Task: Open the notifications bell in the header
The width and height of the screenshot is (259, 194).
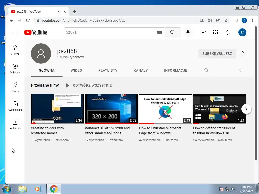Action: pos(228,32)
